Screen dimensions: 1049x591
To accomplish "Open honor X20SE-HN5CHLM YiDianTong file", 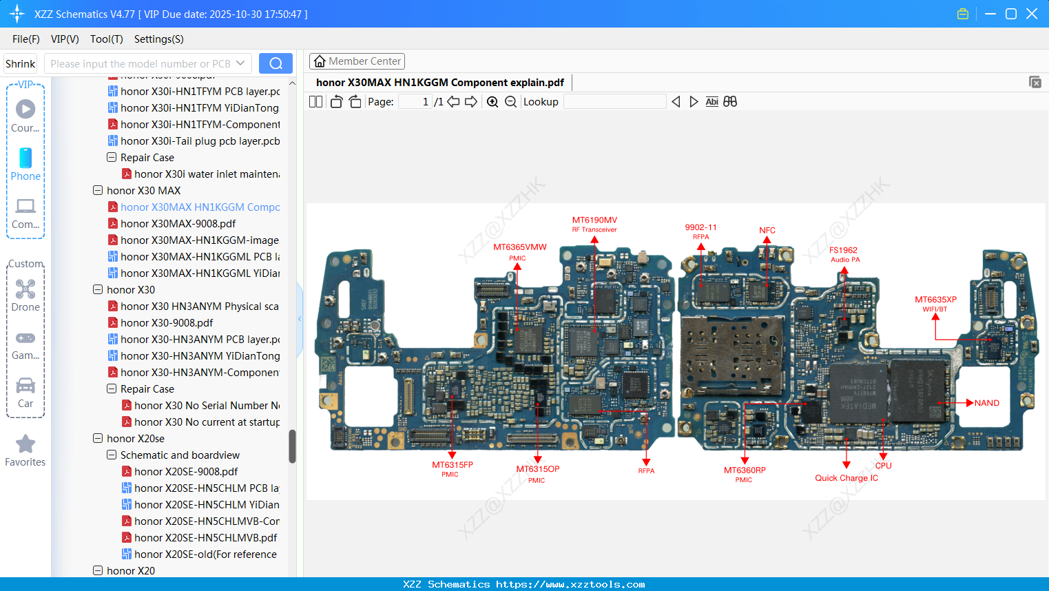I will click(207, 504).
